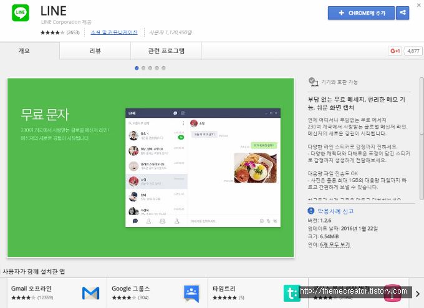Click the G+1 button

click(395, 51)
